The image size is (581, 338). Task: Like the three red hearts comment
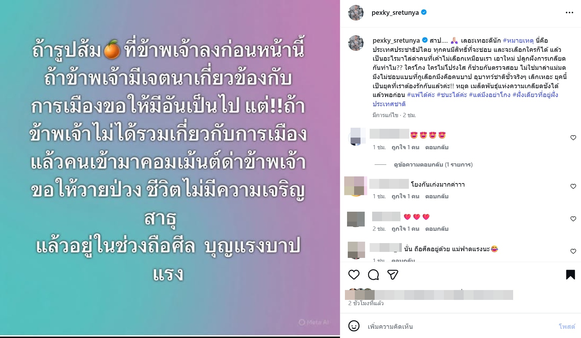[573, 219]
